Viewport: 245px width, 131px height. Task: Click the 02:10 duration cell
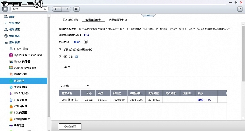click(x=103, y=100)
